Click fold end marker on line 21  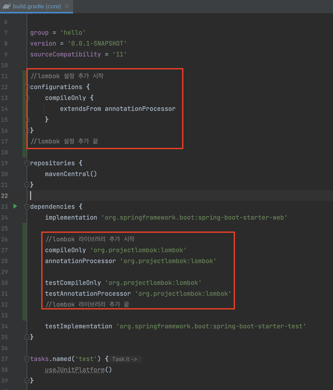[27, 185]
